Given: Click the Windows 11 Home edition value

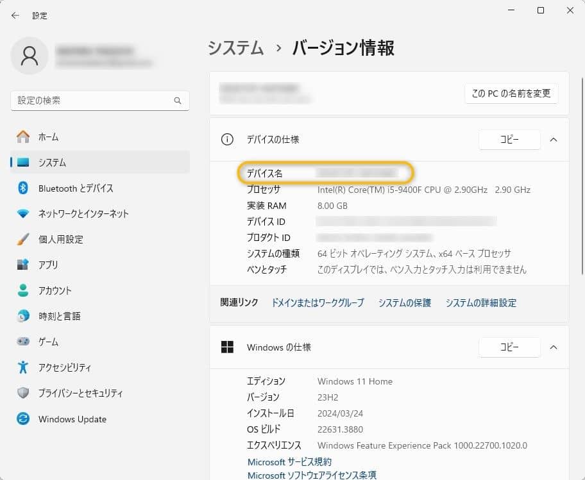Looking at the screenshot, I should pyautogui.click(x=355, y=381).
